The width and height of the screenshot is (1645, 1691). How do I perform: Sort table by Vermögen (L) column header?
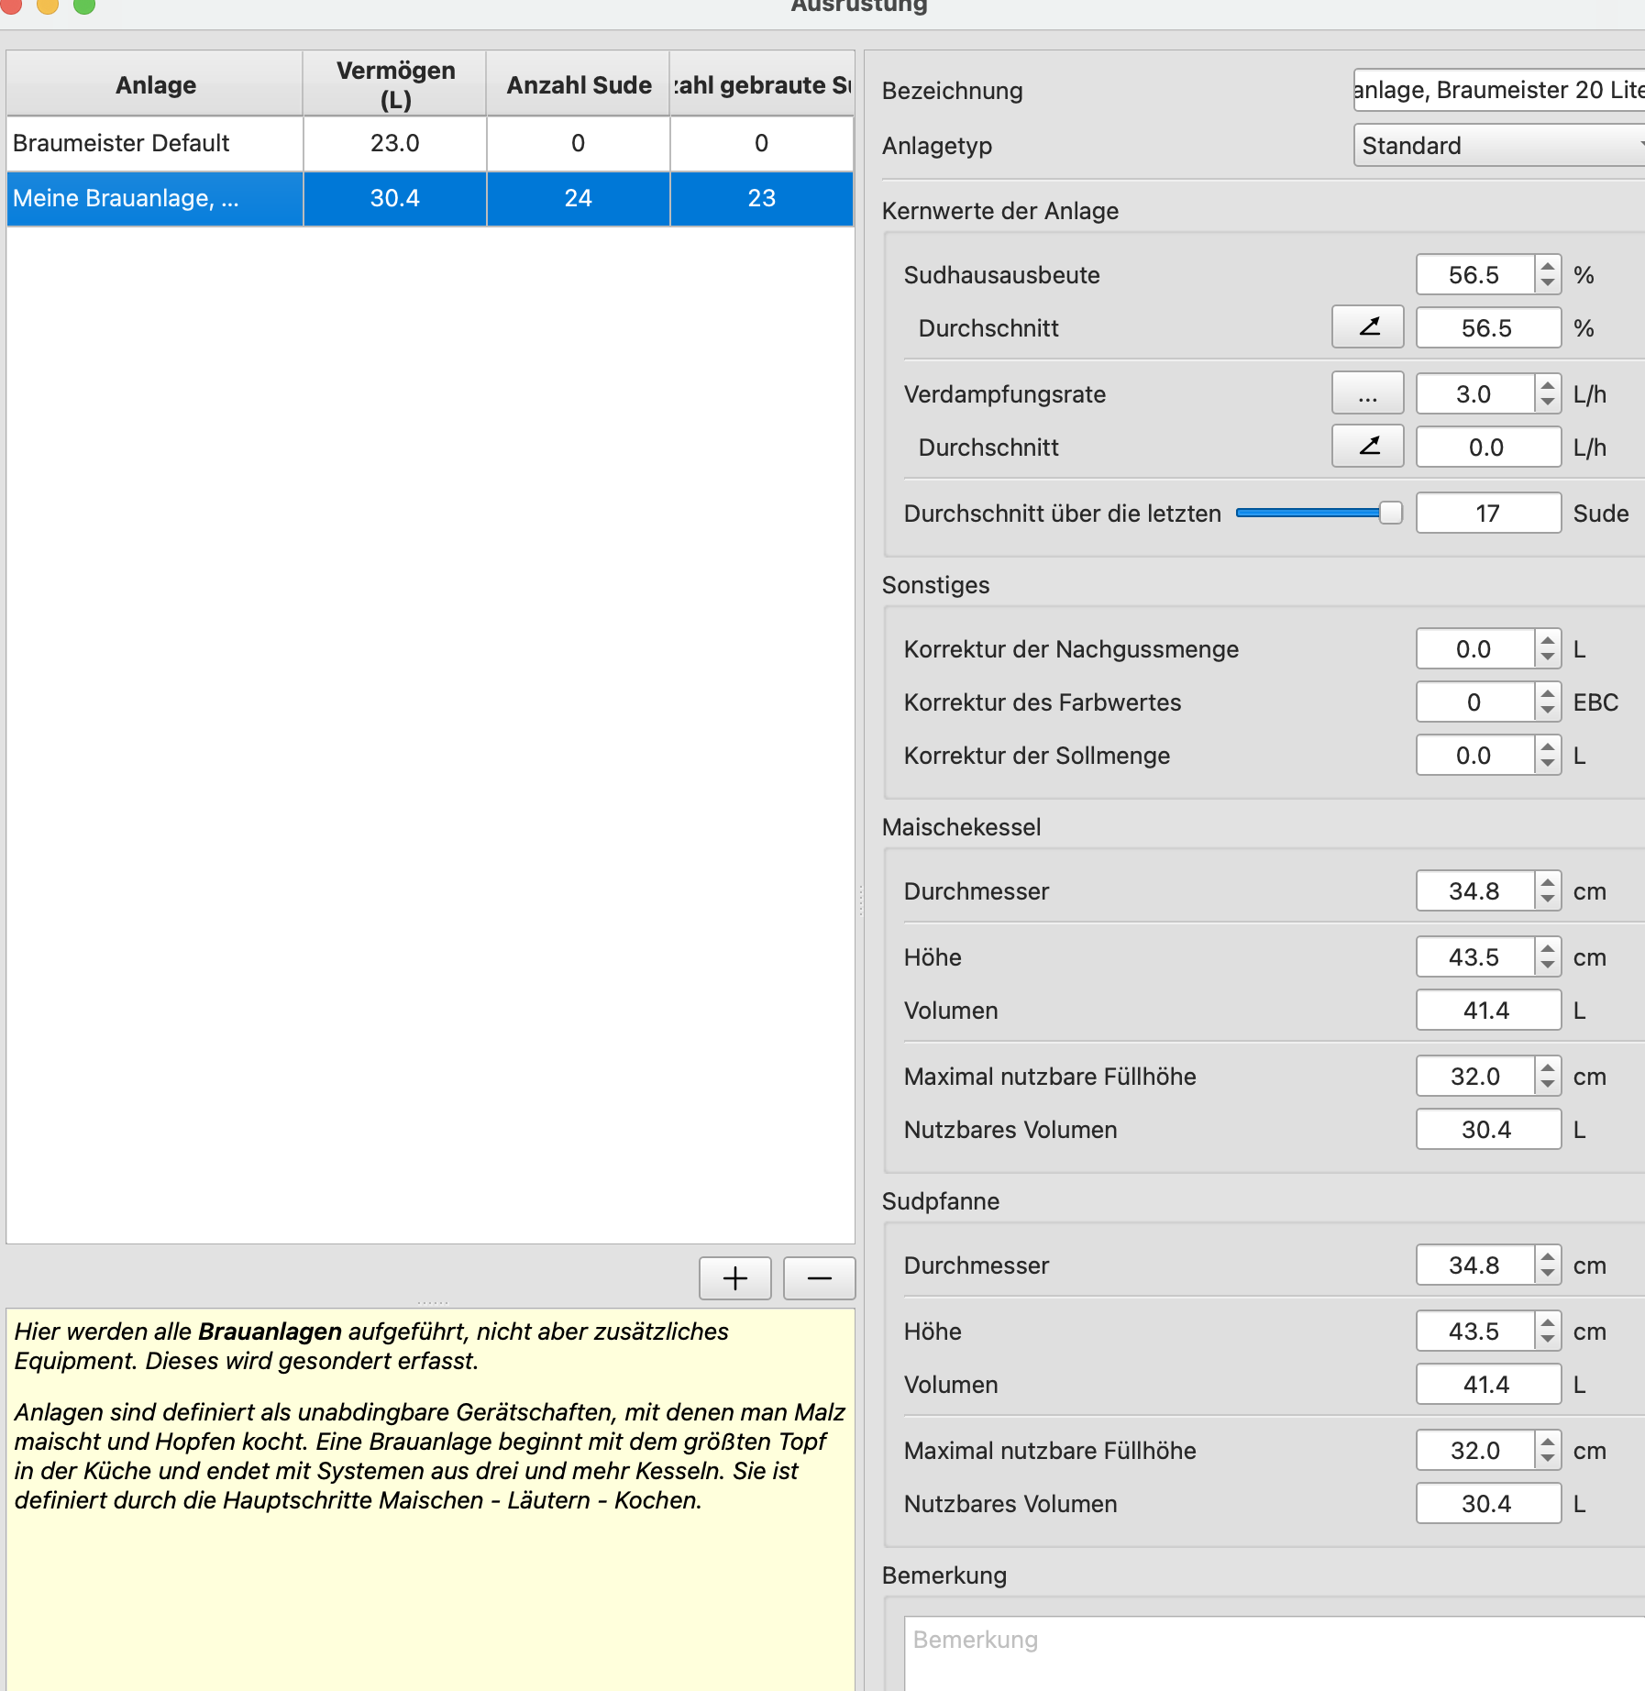[395, 84]
